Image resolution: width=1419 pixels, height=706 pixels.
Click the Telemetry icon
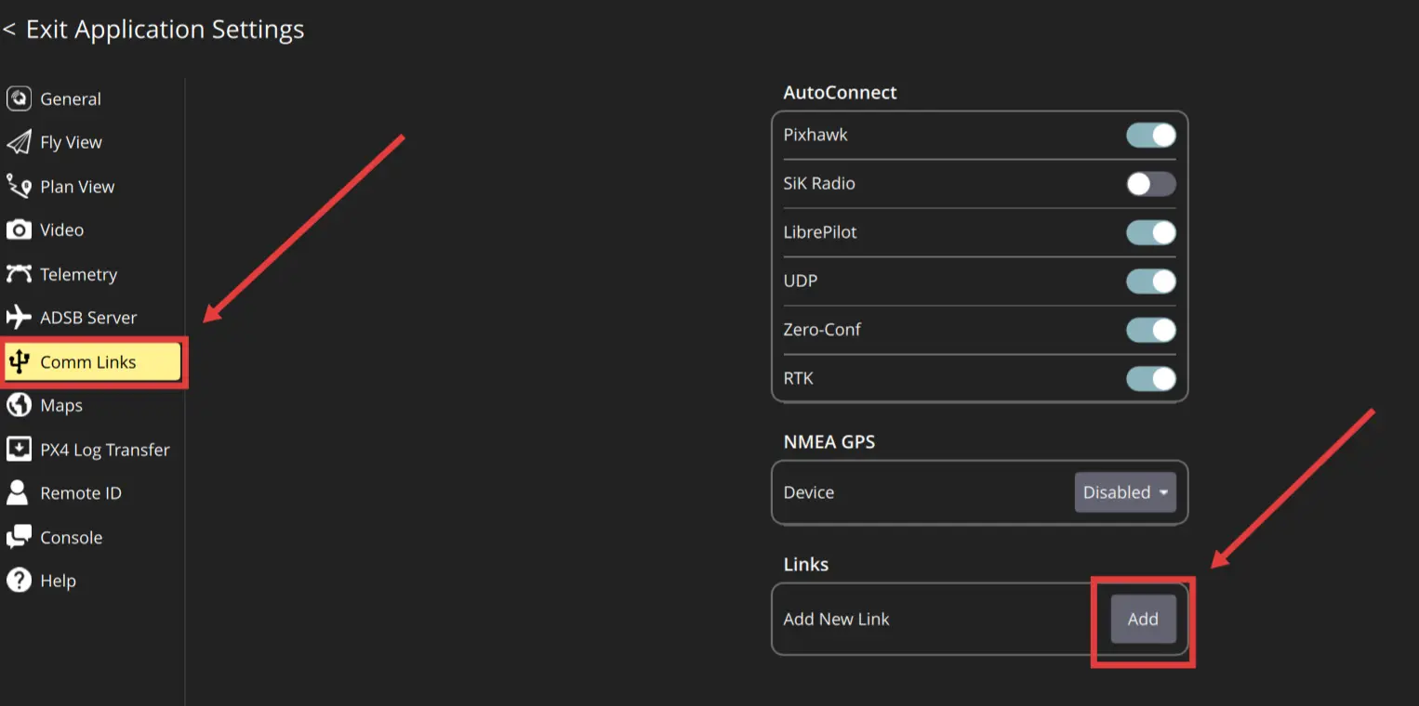(19, 274)
